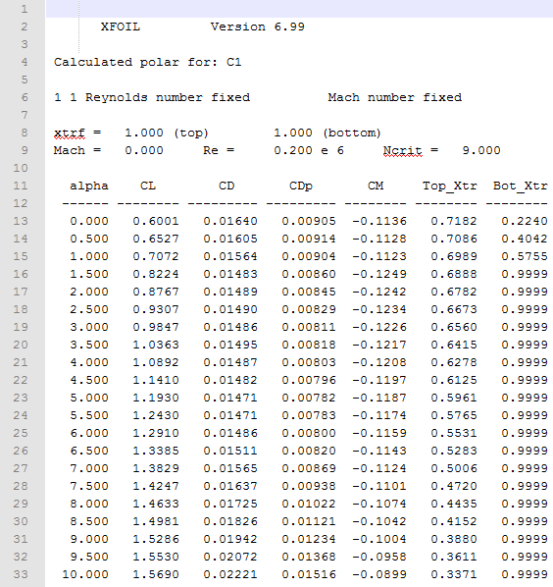Click CD value 0.01605
553x587 pixels.
[x=230, y=239]
